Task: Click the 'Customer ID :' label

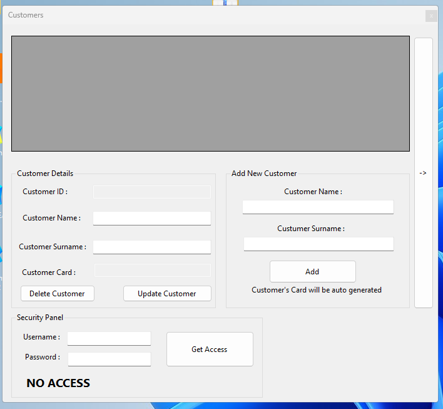Action: click(x=45, y=192)
